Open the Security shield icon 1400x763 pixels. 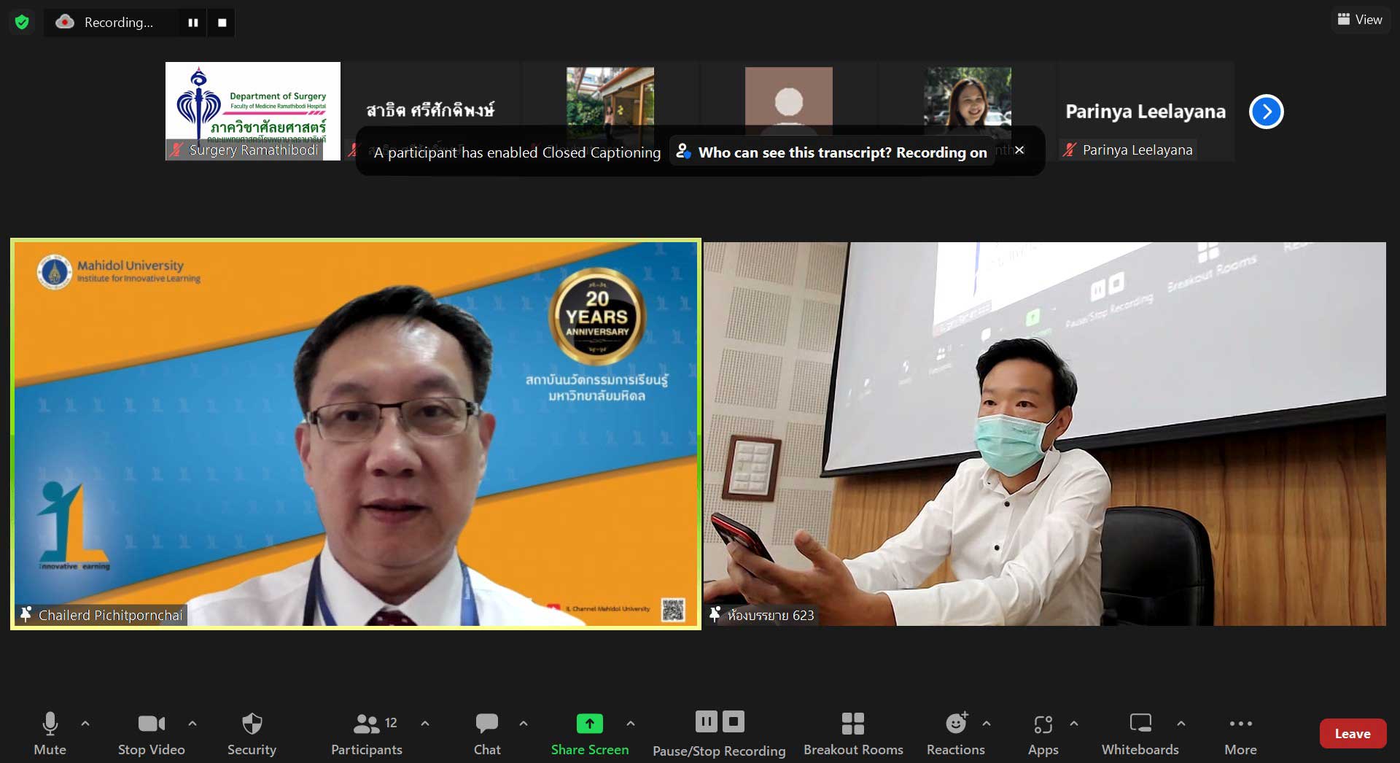point(252,724)
